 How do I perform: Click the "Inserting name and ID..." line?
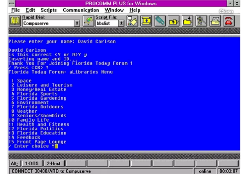tap(43, 59)
